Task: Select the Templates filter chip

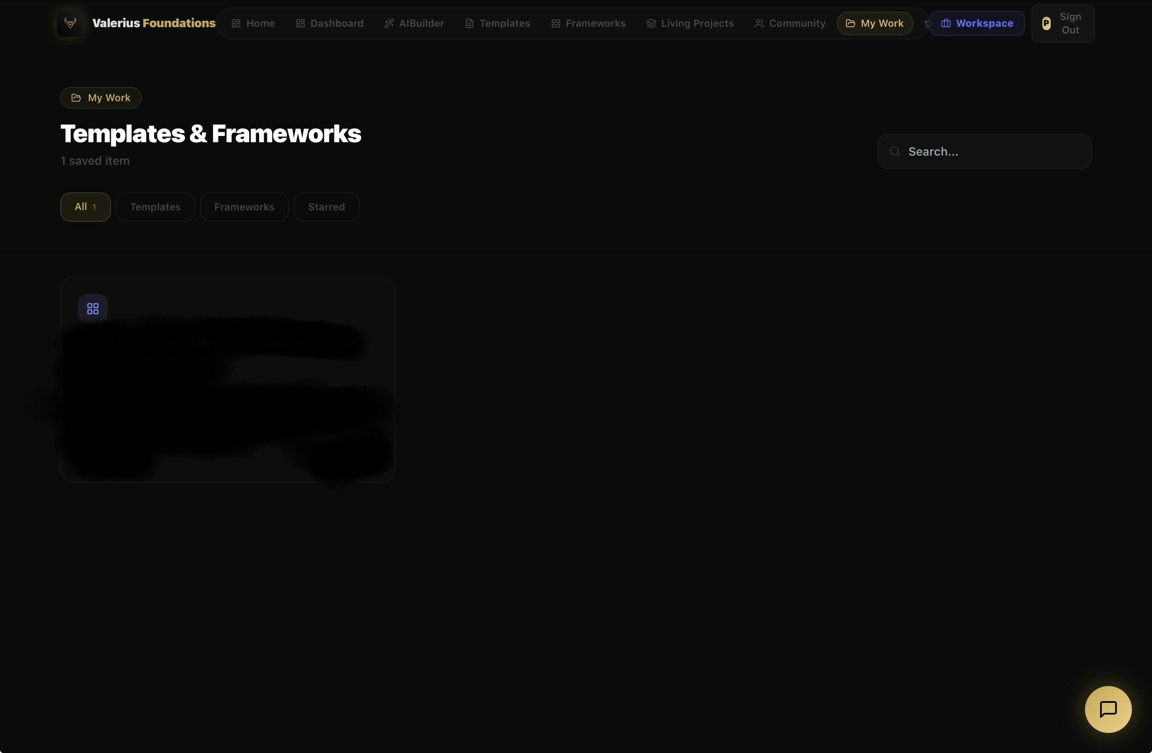Action: point(155,207)
